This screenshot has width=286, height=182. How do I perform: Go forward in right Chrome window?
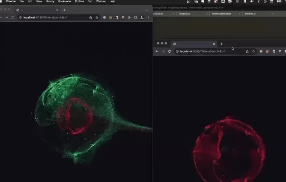(163, 51)
